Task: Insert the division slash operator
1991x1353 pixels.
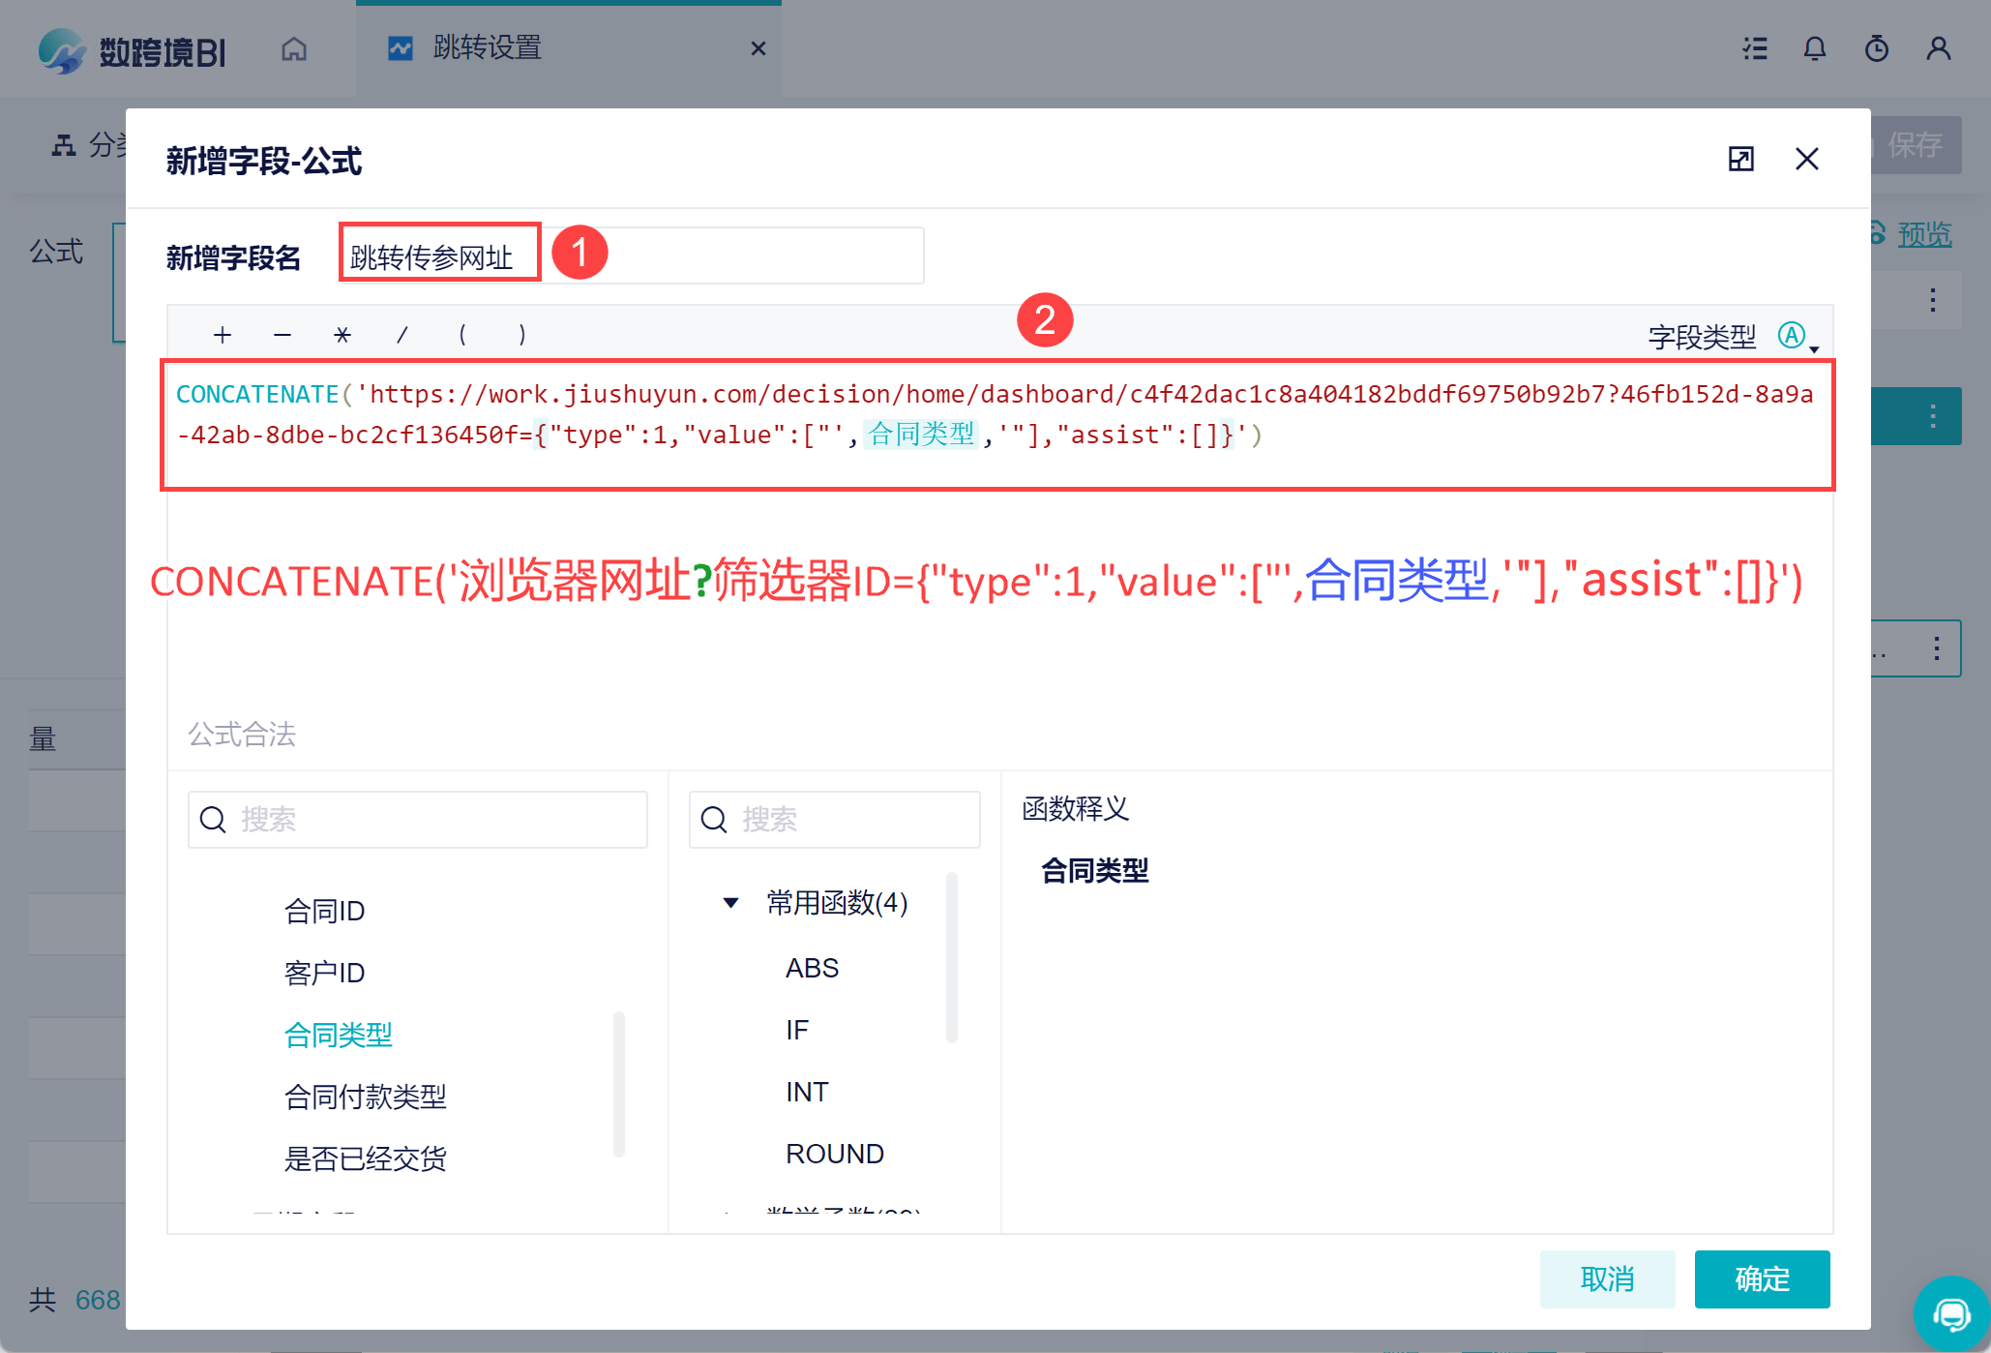Action: click(x=402, y=335)
